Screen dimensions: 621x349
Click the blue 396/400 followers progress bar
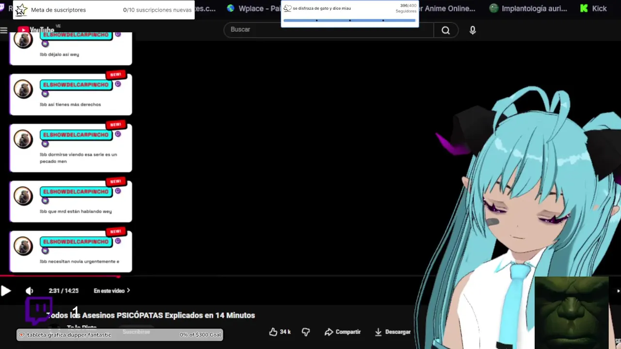coord(349,20)
